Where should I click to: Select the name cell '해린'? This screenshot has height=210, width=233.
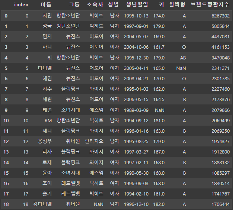tap(47, 99)
